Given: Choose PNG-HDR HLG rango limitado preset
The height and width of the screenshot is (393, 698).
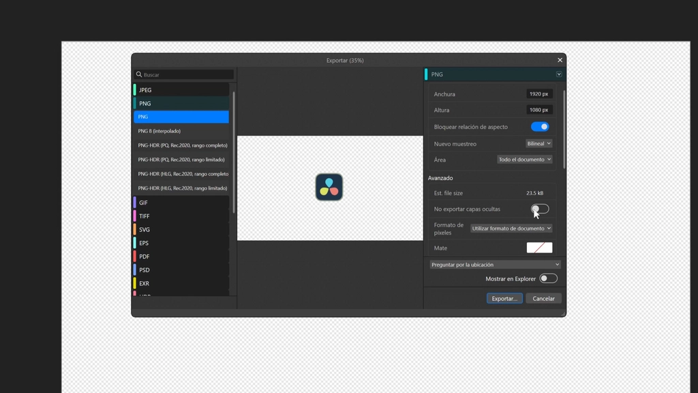Looking at the screenshot, I should point(181,188).
